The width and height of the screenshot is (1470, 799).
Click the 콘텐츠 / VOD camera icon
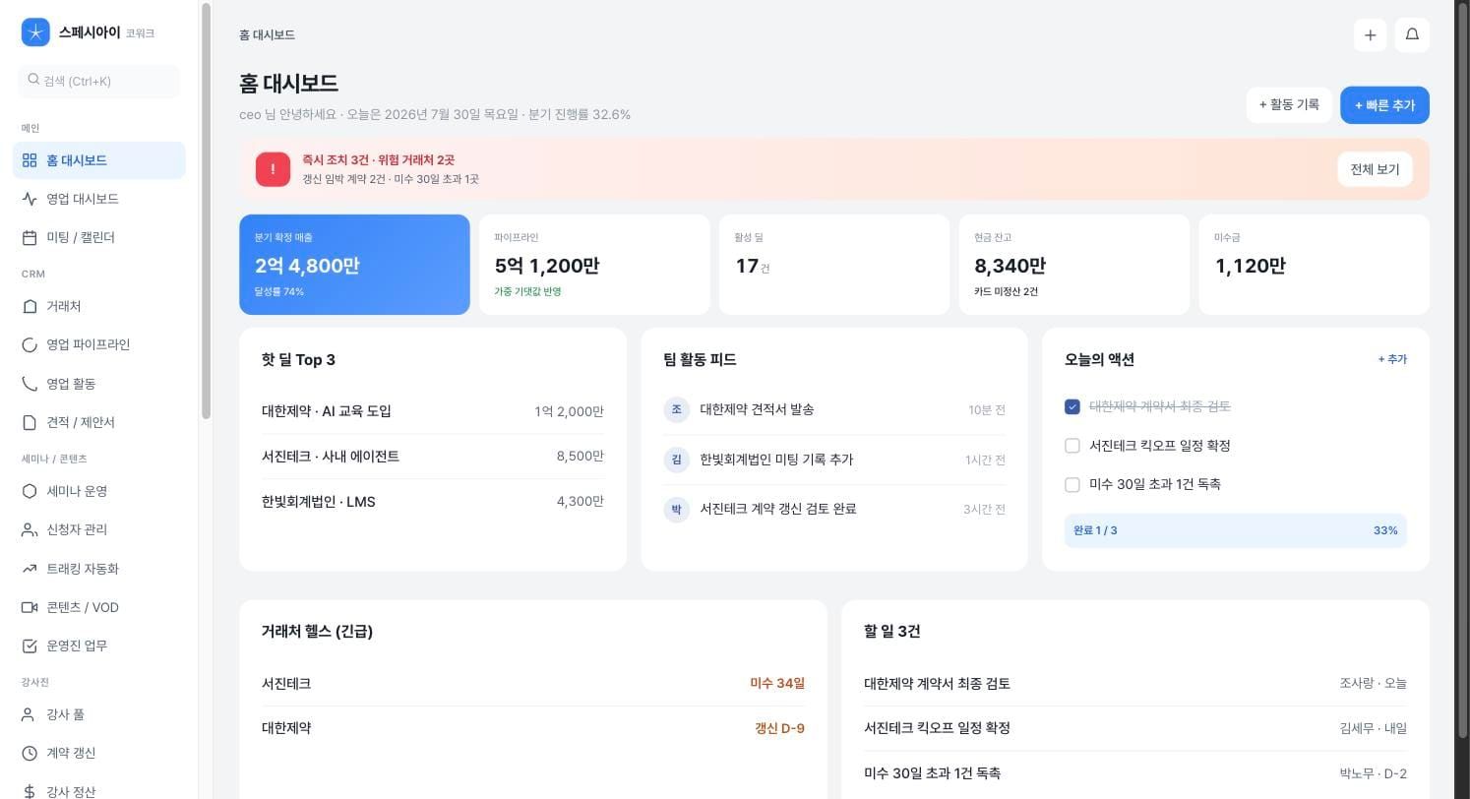coord(30,607)
